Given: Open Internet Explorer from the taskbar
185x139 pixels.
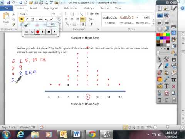Looking at the screenshot, I should click(20, 134).
